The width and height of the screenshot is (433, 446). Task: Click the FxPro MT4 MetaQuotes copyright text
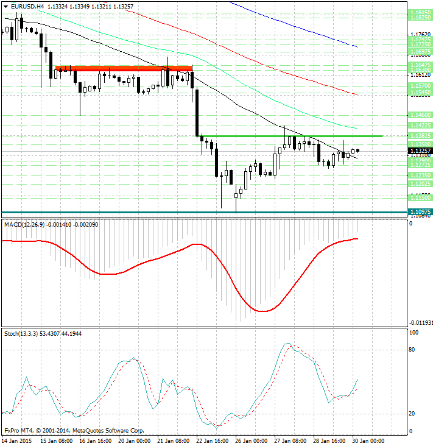click(74, 431)
